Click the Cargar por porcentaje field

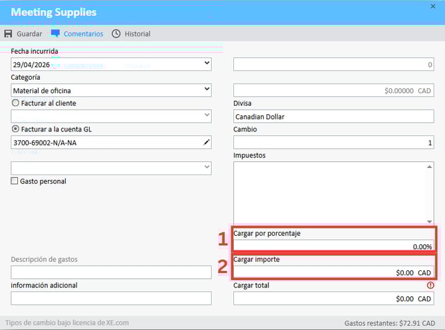(333, 246)
